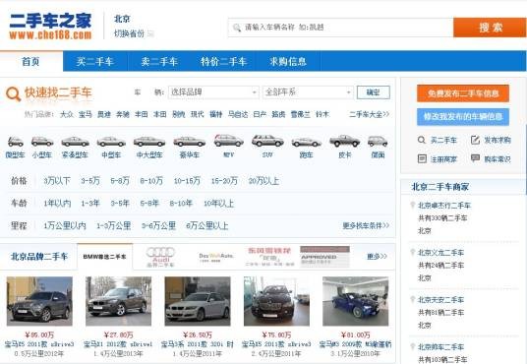
Task: Click the pin icon for 北京天安二手车
Action: point(412,300)
